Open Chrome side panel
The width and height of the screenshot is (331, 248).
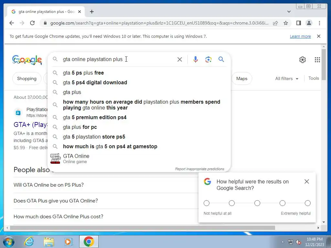click(298, 23)
